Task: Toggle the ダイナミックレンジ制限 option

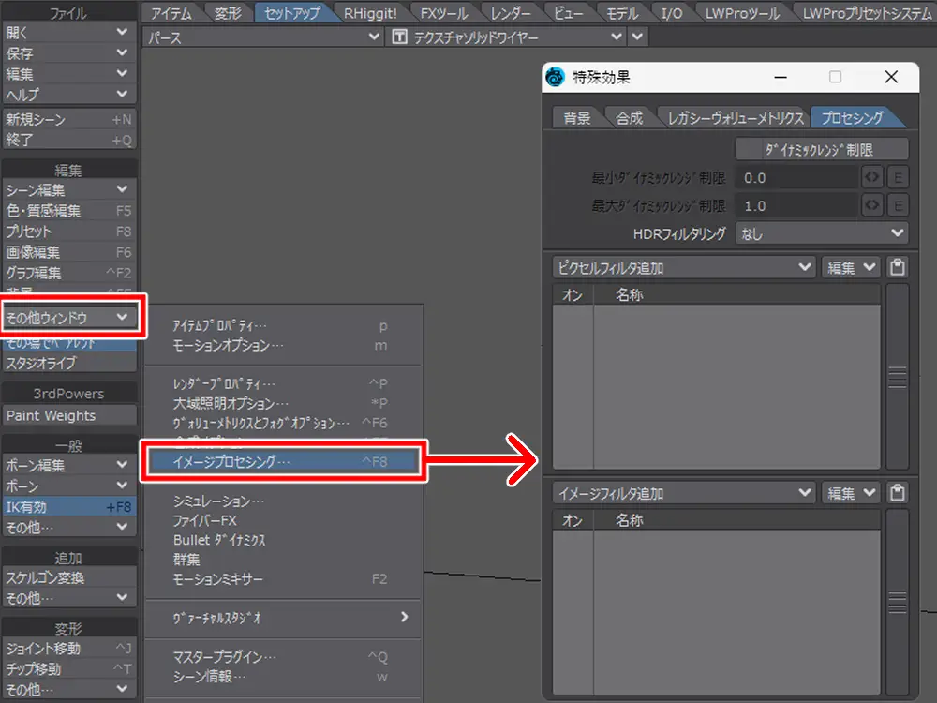Action: click(821, 149)
